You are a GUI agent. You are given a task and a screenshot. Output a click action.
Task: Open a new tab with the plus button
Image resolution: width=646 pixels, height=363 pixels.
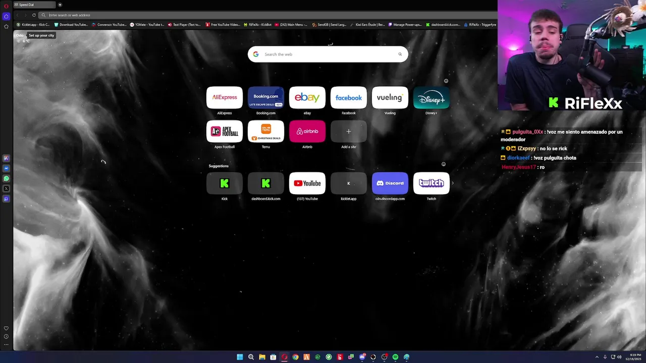click(60, 5)
